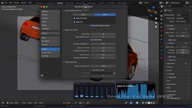The height and width of the screenshot is (108, 192).
Task: Toggle the Global Undo checkbox
Action: (x=91, y=40)
